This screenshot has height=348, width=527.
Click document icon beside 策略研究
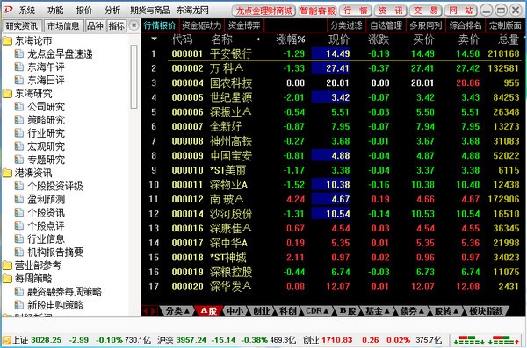(19, 120)
